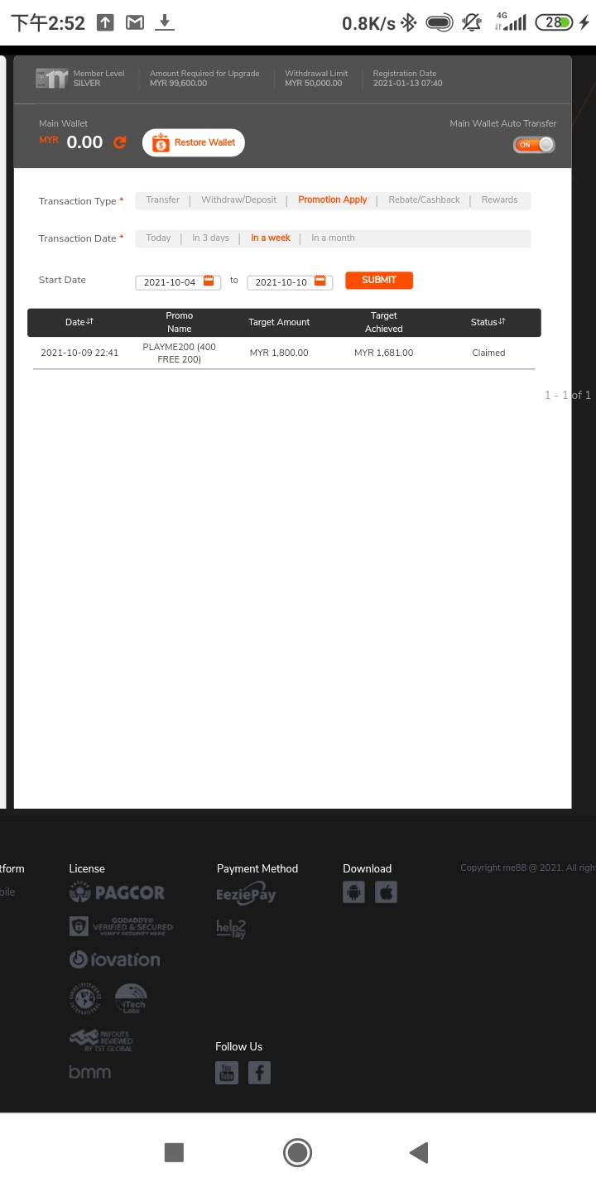The height and width of the screenshot is (1192, 596).
Task: Choose the Today date filter
Action: (158, 238)
